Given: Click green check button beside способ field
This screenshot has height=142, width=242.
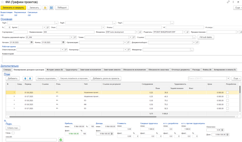Looking at the screenshot, I should point(61,140).
